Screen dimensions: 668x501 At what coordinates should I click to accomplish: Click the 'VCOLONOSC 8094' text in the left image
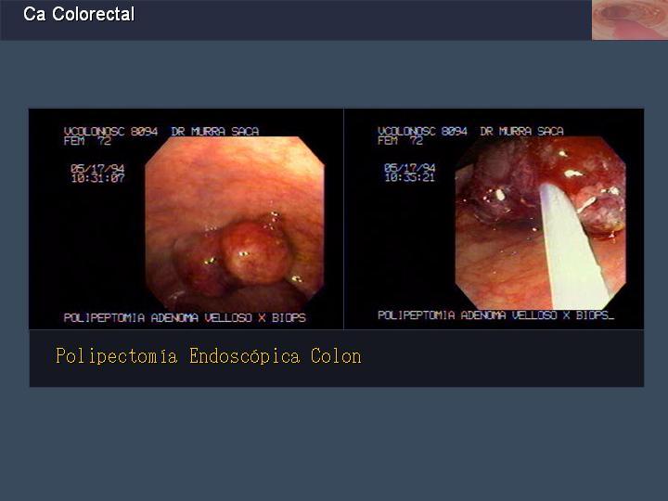coord(110,131)
